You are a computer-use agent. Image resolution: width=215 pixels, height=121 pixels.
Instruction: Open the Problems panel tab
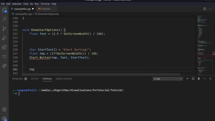click(17, 79)
